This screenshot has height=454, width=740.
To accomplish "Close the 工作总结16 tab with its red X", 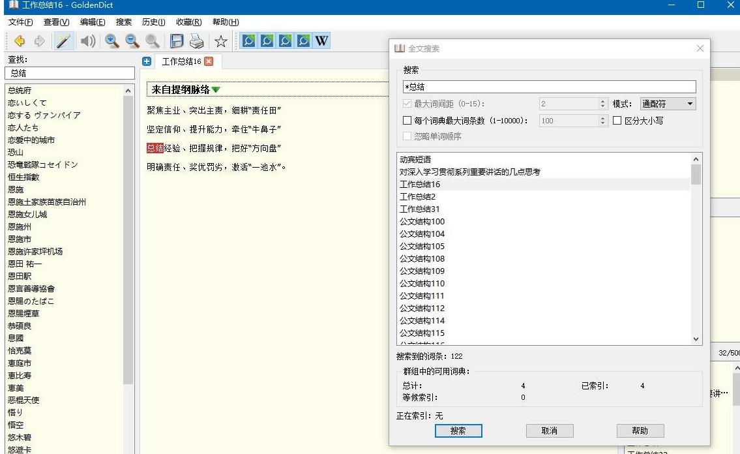I will coord(209,61).
